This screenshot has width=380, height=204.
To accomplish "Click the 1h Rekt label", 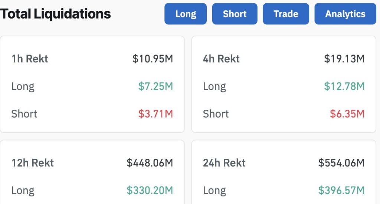I will point(30,59).
